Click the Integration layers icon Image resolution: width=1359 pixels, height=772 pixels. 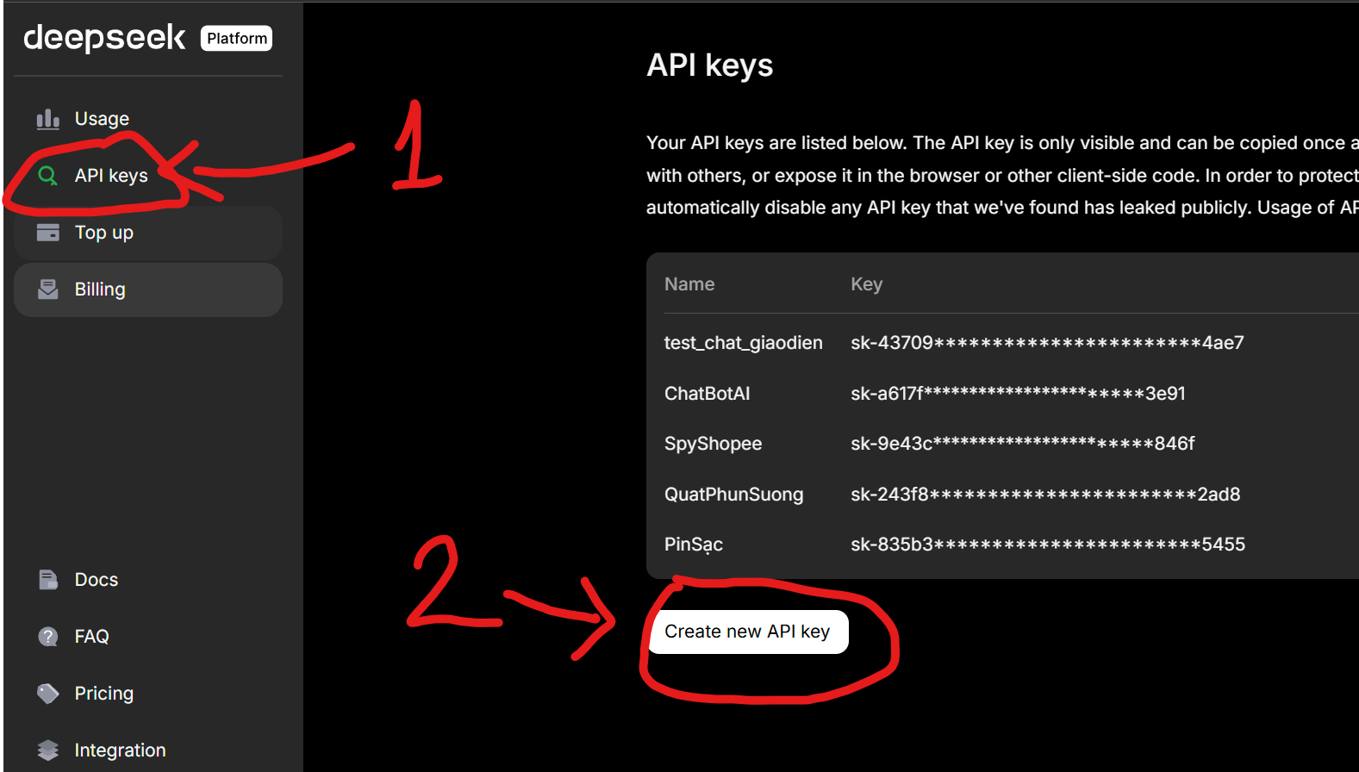[x=48, y=750]
